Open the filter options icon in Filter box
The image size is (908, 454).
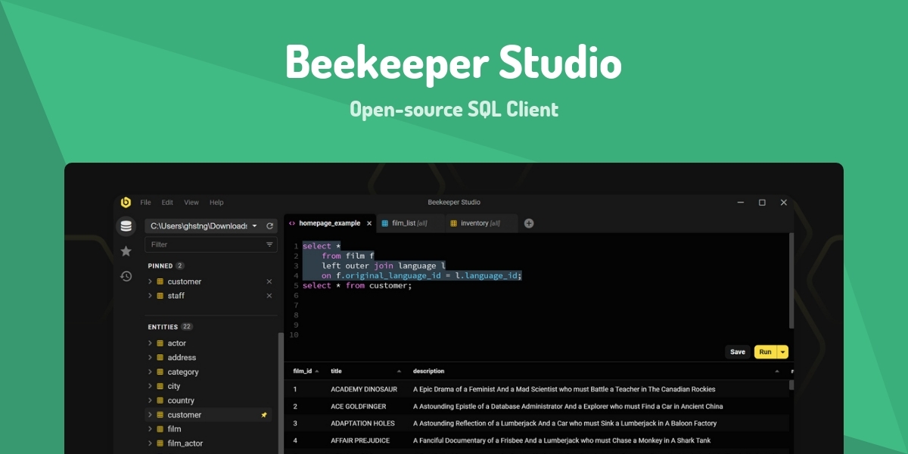[x=269, y=244]
